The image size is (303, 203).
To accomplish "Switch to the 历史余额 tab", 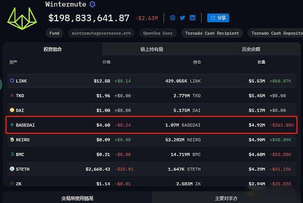I will pyautogui.click(x=251, y=49).
